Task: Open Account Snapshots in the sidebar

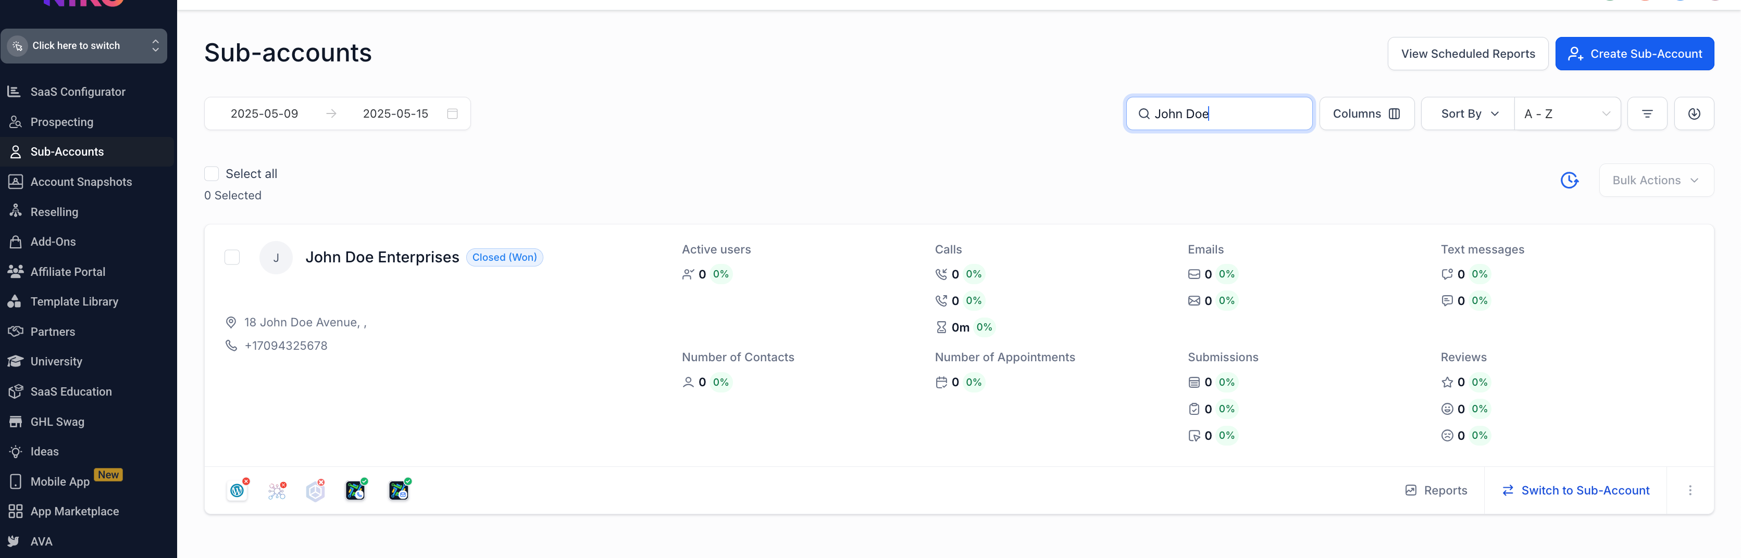Action: [80, 182]
